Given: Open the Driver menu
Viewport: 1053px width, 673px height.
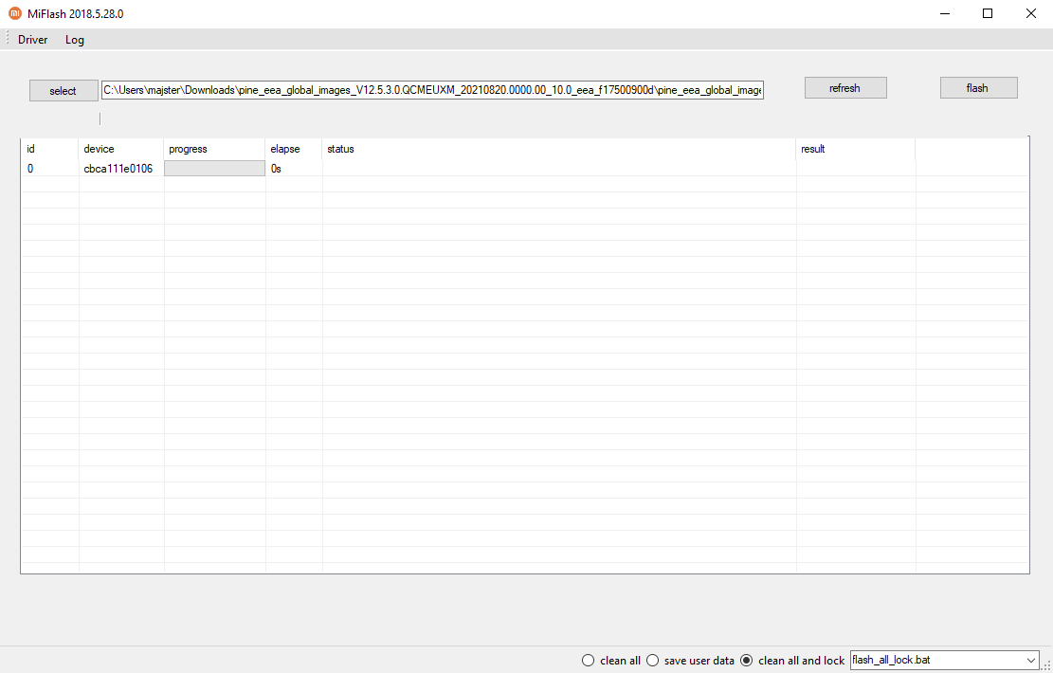Looking at the screenshot, I should (x=32, y=40).
